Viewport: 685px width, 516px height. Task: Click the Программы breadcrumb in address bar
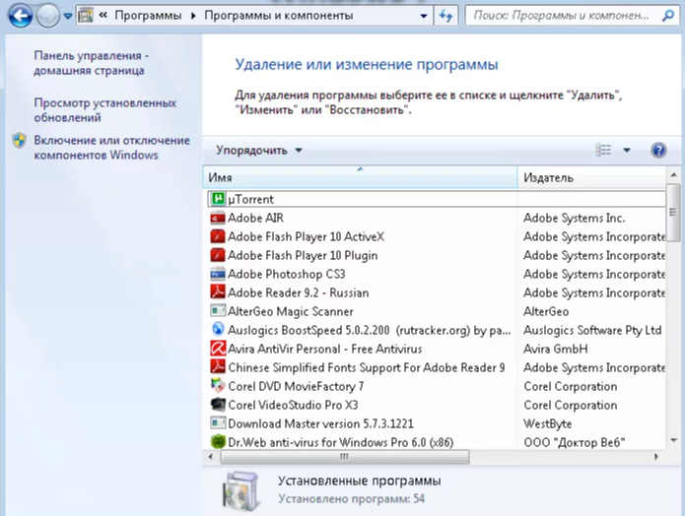coord(148,16)
